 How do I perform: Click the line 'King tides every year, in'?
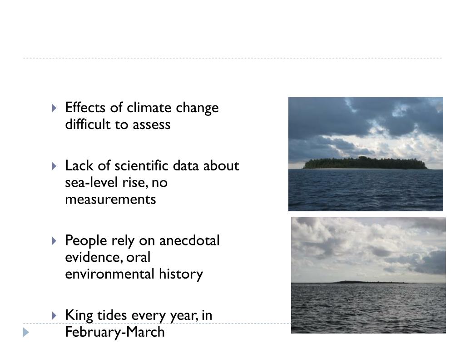coord(139,315)
